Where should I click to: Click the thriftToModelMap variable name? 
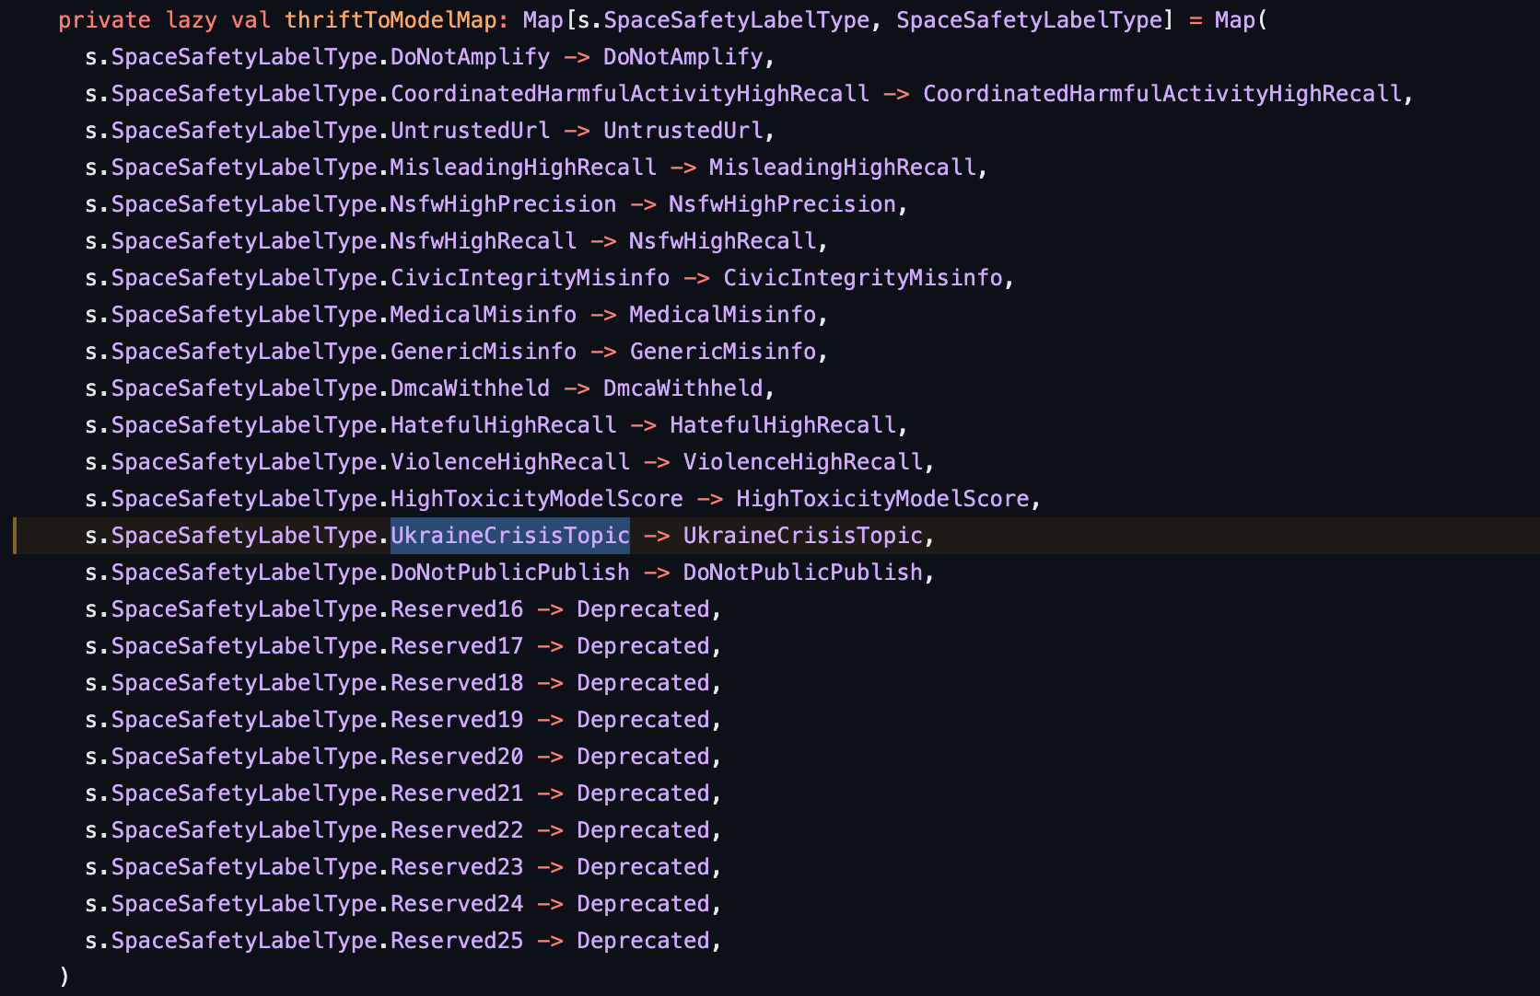391,20
